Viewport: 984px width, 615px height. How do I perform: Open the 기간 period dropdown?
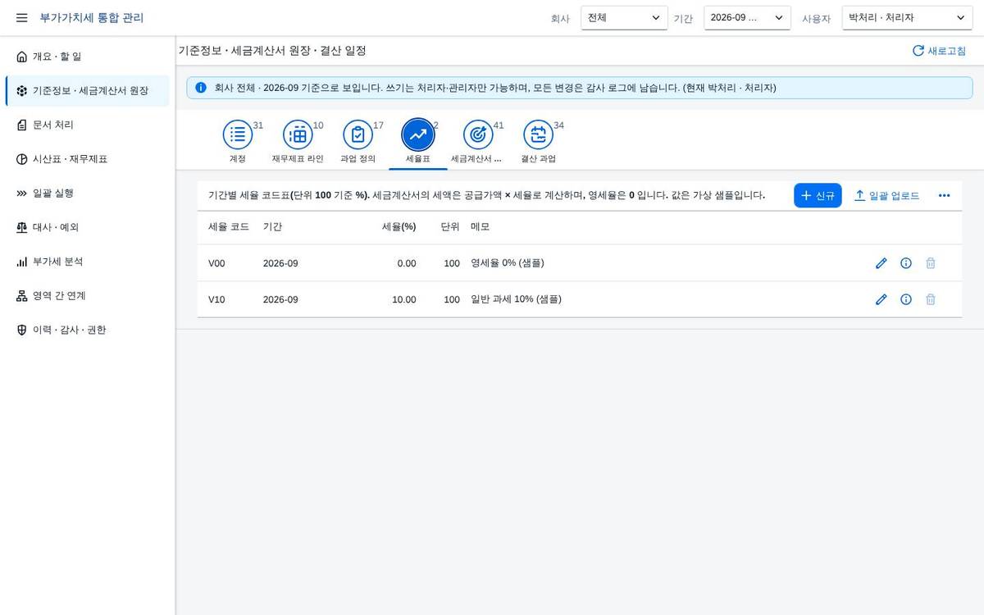click(x=747, y=18)
